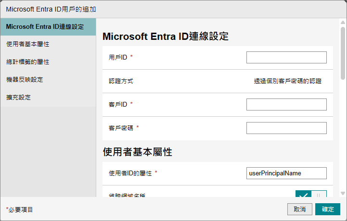This screenshot has height=221, width=347.
Task: Click the 使用者基本屬性 section heading
Action: 138,152
